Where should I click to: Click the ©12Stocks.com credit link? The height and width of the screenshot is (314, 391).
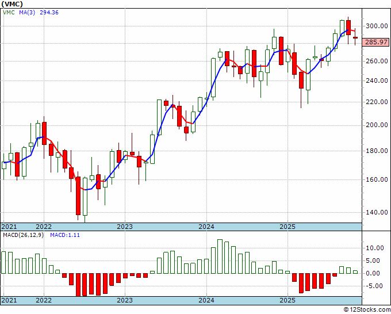tap(367, 309)
